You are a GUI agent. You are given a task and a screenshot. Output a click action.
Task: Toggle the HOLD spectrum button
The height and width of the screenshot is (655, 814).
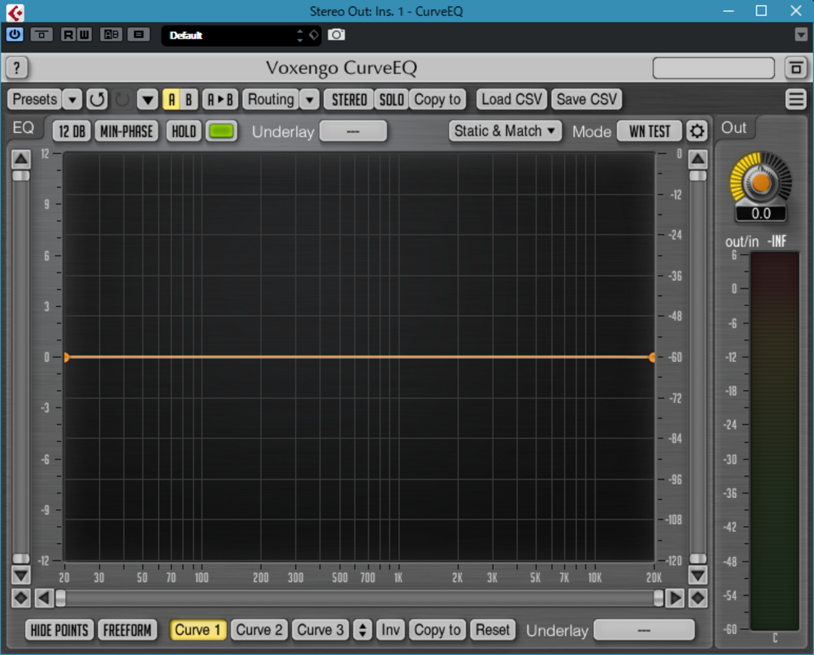coord(183,132)
